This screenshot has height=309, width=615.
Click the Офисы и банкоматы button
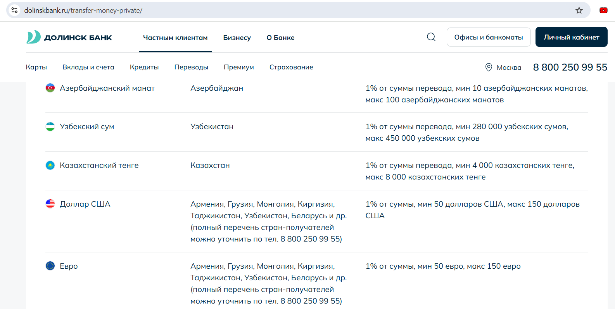click(489, 37)
